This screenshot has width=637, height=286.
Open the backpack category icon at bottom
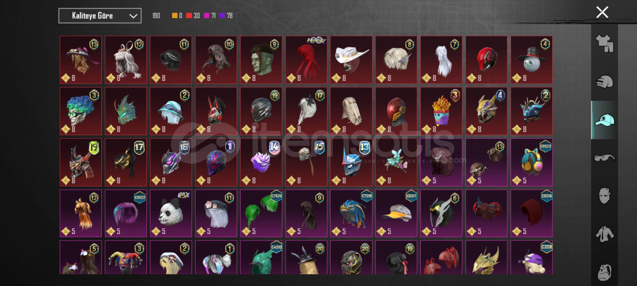(604, 272)
